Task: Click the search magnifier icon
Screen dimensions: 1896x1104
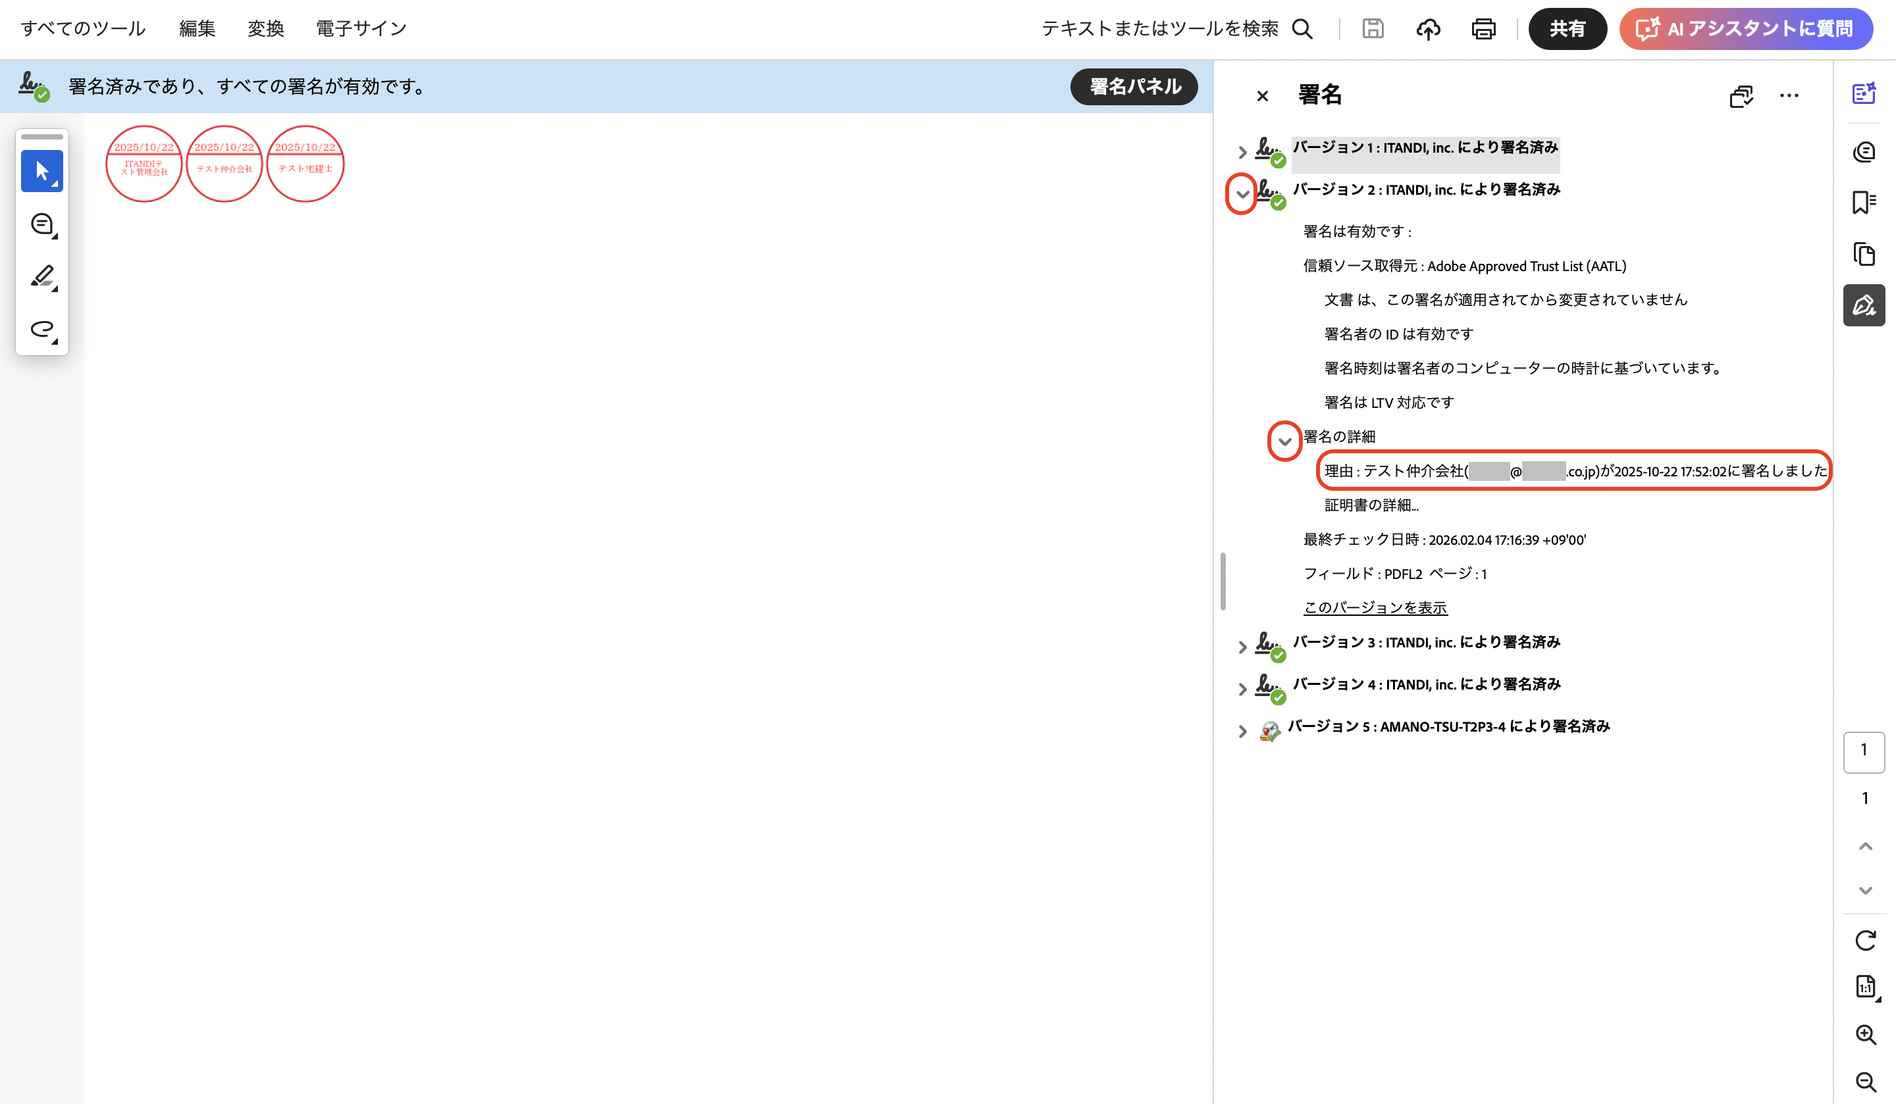Action: (x=1302, y=28)
